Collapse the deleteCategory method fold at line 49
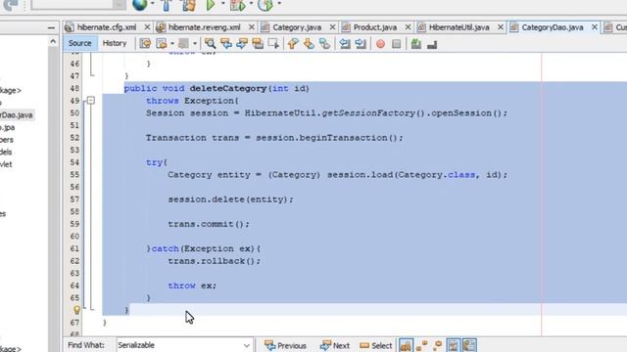This screenshot has width=627, height=352. tap(91, 100)
